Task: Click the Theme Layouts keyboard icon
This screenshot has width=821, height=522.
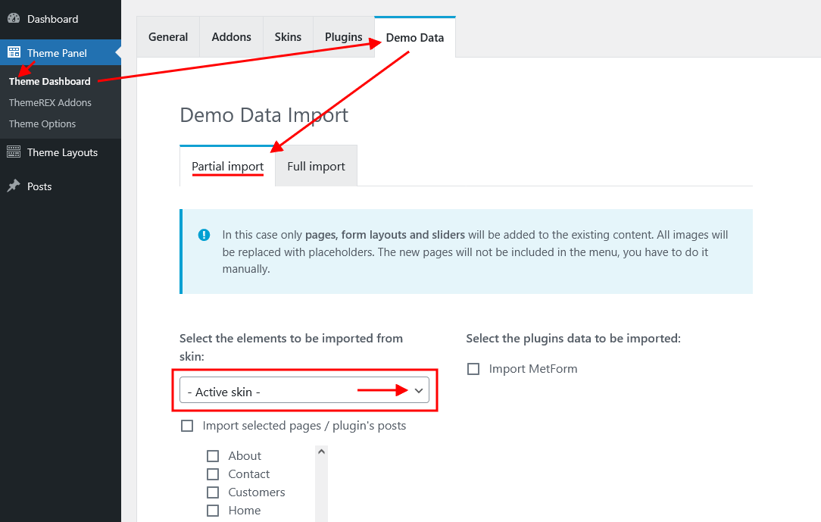Action: point(14,152)
